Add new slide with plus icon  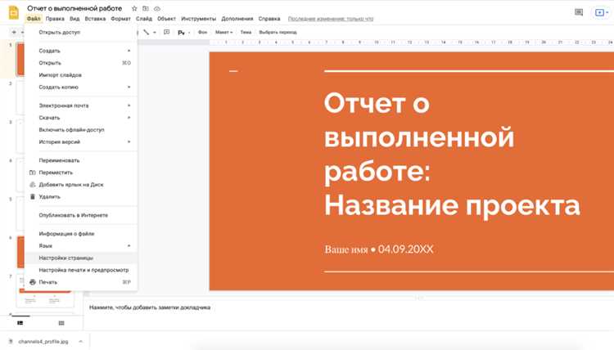pyautogui.click(x=14, y=33)
